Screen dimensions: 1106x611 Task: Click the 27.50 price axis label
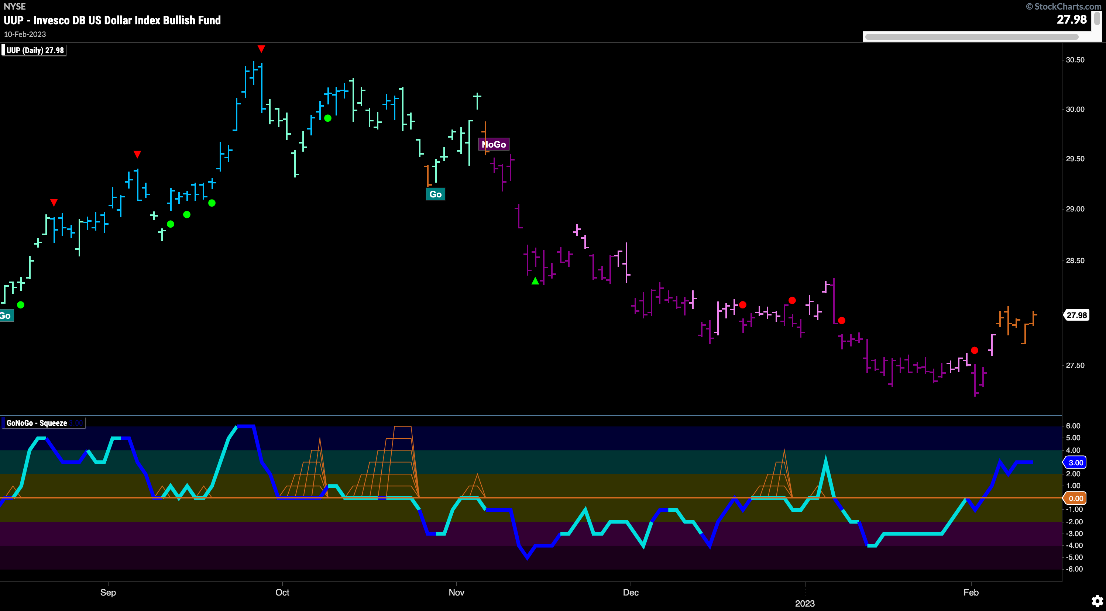click(x=1075, y=366)
